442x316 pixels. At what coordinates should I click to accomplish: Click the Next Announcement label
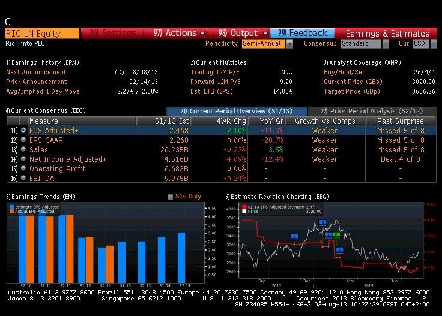pyautogui.click(x=36, y=72)
